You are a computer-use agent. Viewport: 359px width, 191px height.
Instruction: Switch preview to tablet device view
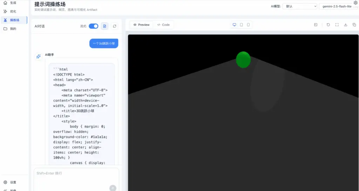[241, 25]
